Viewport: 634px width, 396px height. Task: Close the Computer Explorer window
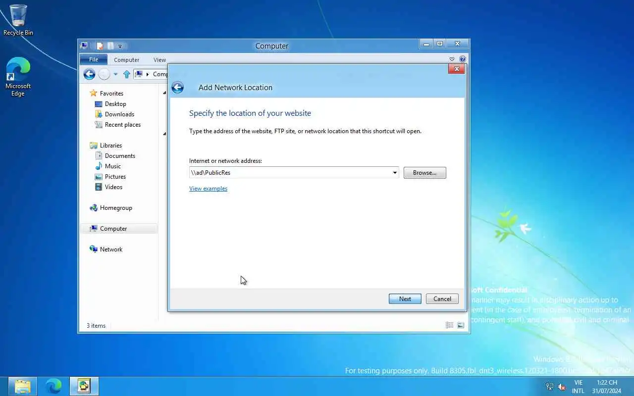pyautogui.click(x=457, y=44)
